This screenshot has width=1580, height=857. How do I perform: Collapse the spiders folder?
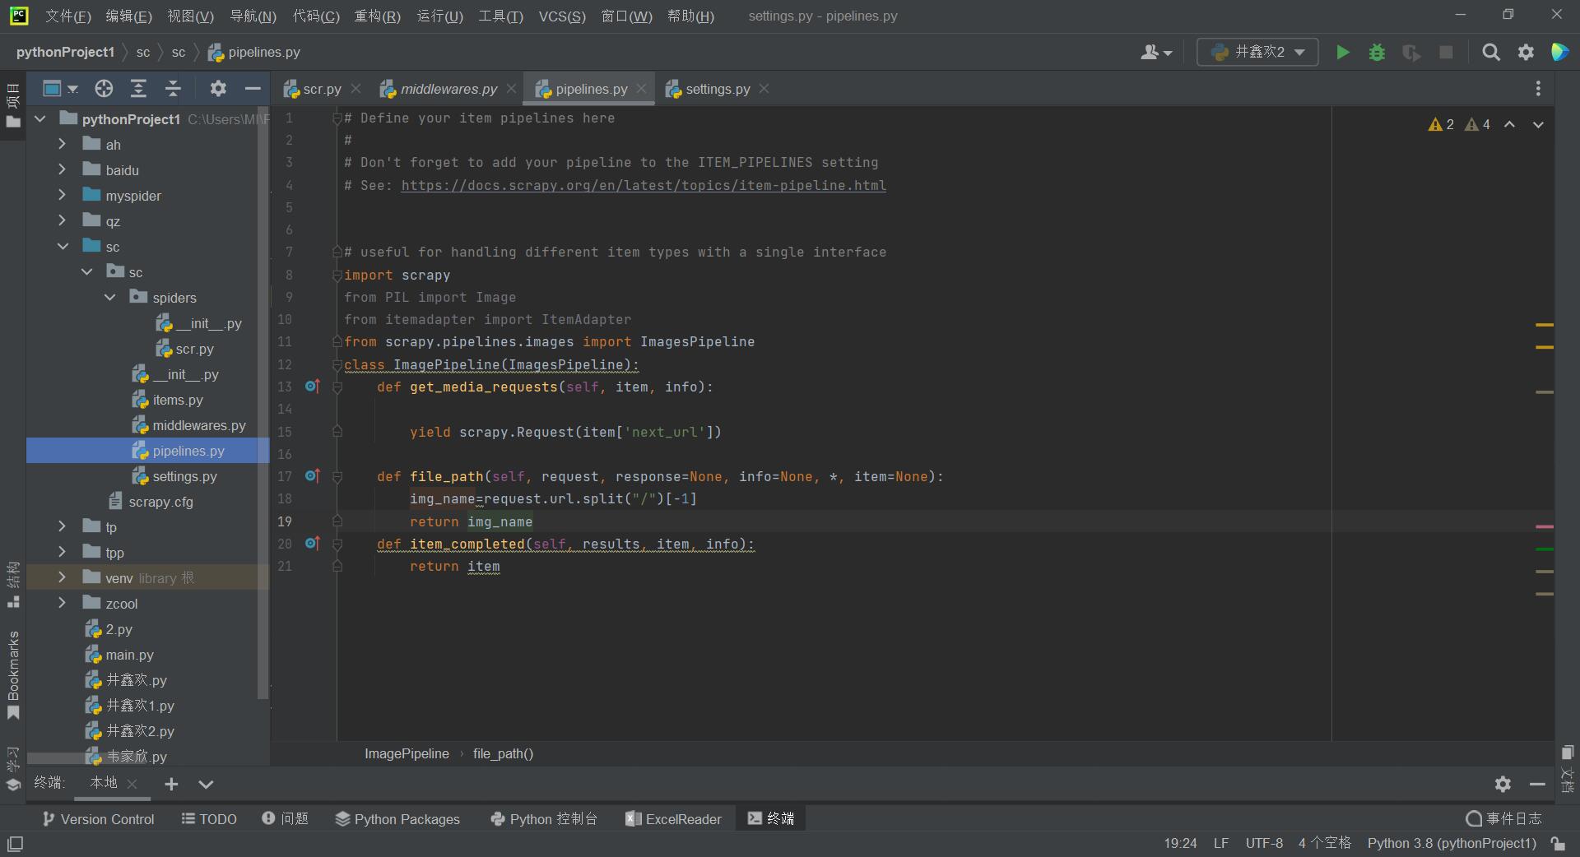[x=110, y=298]
